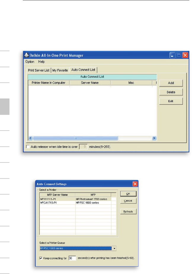Click the Mac column header

[x=131, y=83]
